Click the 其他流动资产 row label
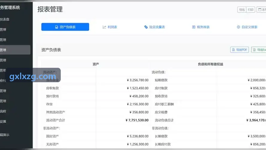The image size is (266, 150). point(56,112)
